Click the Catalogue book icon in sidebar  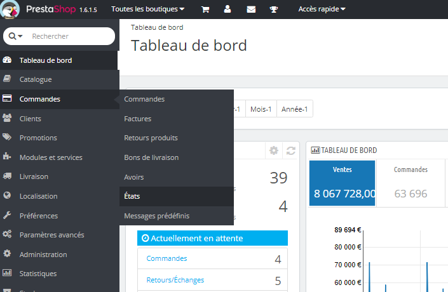7,79
